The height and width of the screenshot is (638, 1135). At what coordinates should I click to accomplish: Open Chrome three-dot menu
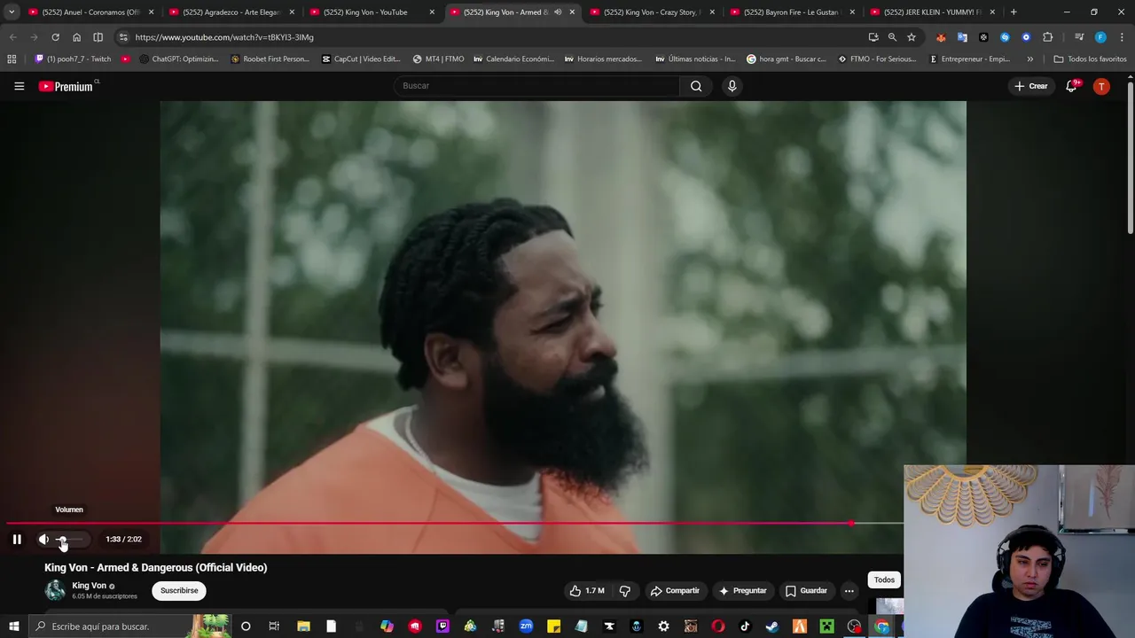tap(1122, 37)
